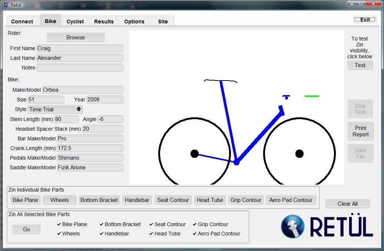Click the Headset Spacer Stack field
384x251 pixels.
click(103, 128)
